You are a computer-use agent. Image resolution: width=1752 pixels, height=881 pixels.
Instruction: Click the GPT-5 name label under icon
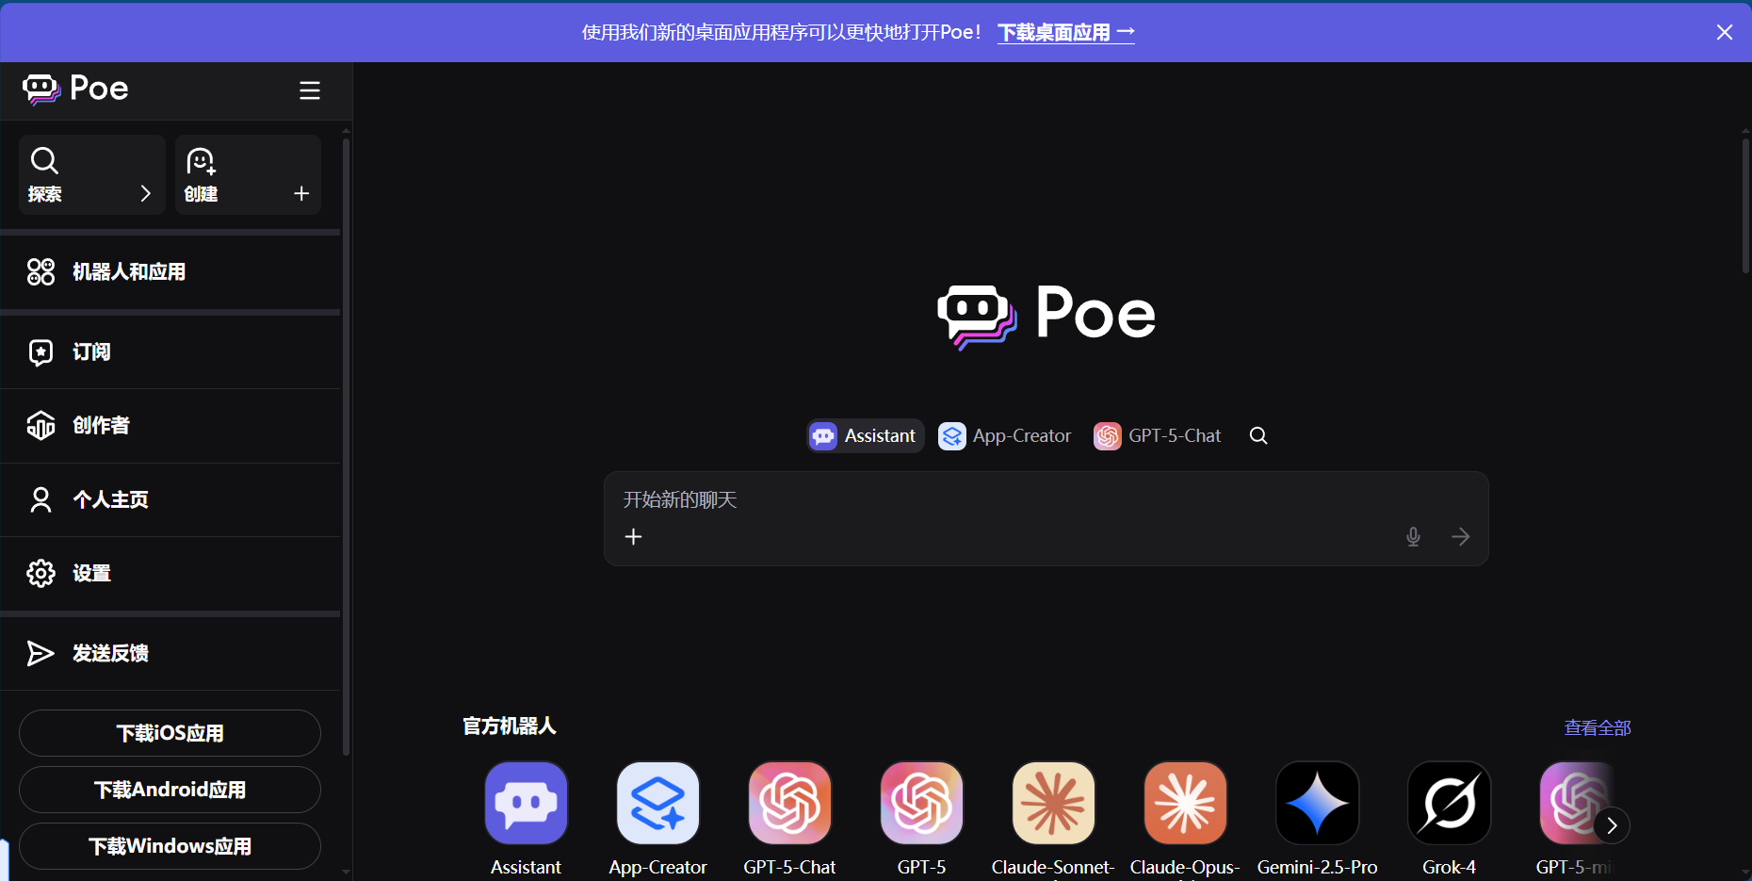coord(922,867)
